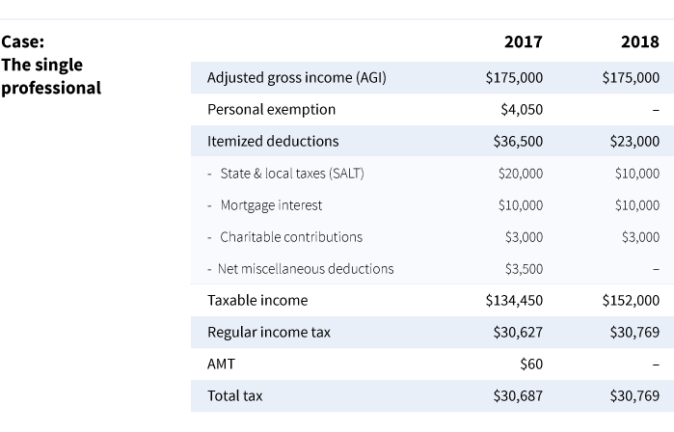Select the $4,050 personal exemption value
Image resolution: width=674 pixels, height=432 pixels.
tap(522, 110)
